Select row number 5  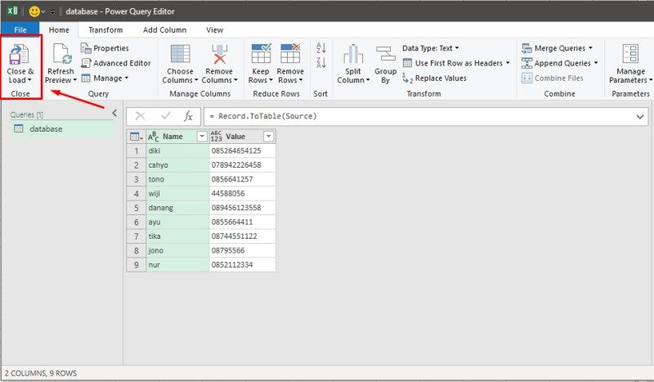point(137,208)
